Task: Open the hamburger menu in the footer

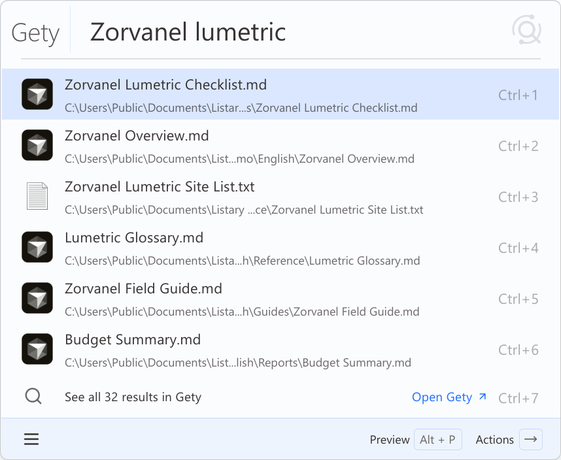Action: click(31, 439)
